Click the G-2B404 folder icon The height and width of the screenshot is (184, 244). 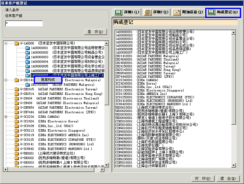tap(17, 99)
